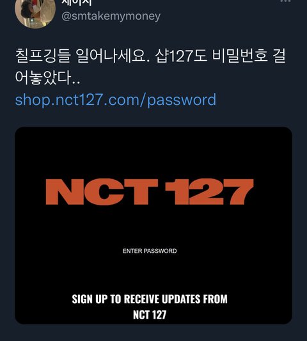The image size is (307, 341).
Task: Click the second tweet line 어놓았다..
Action: (x=47, y=77)
